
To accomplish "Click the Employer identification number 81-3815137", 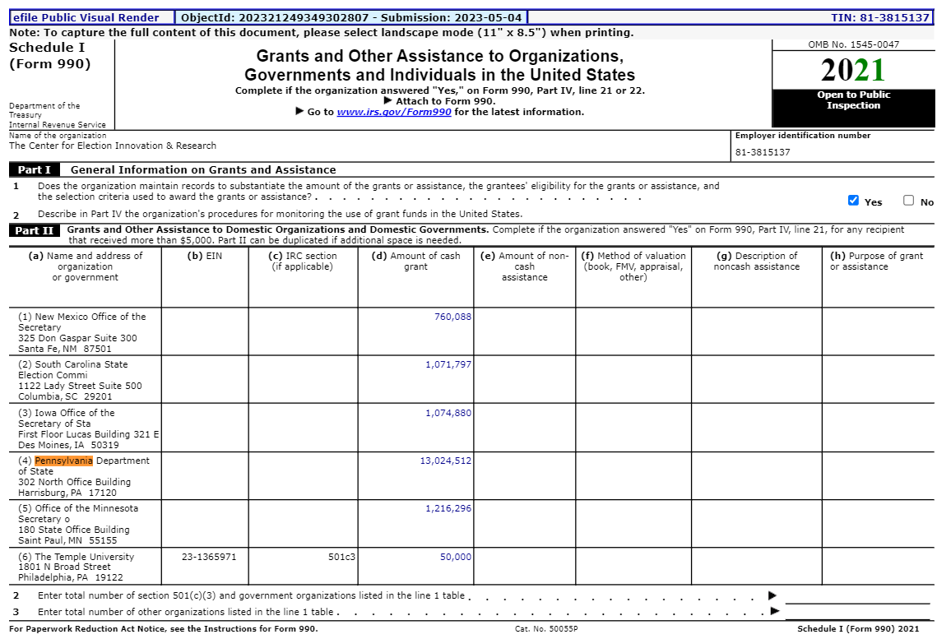I will [x=763, y=152].
